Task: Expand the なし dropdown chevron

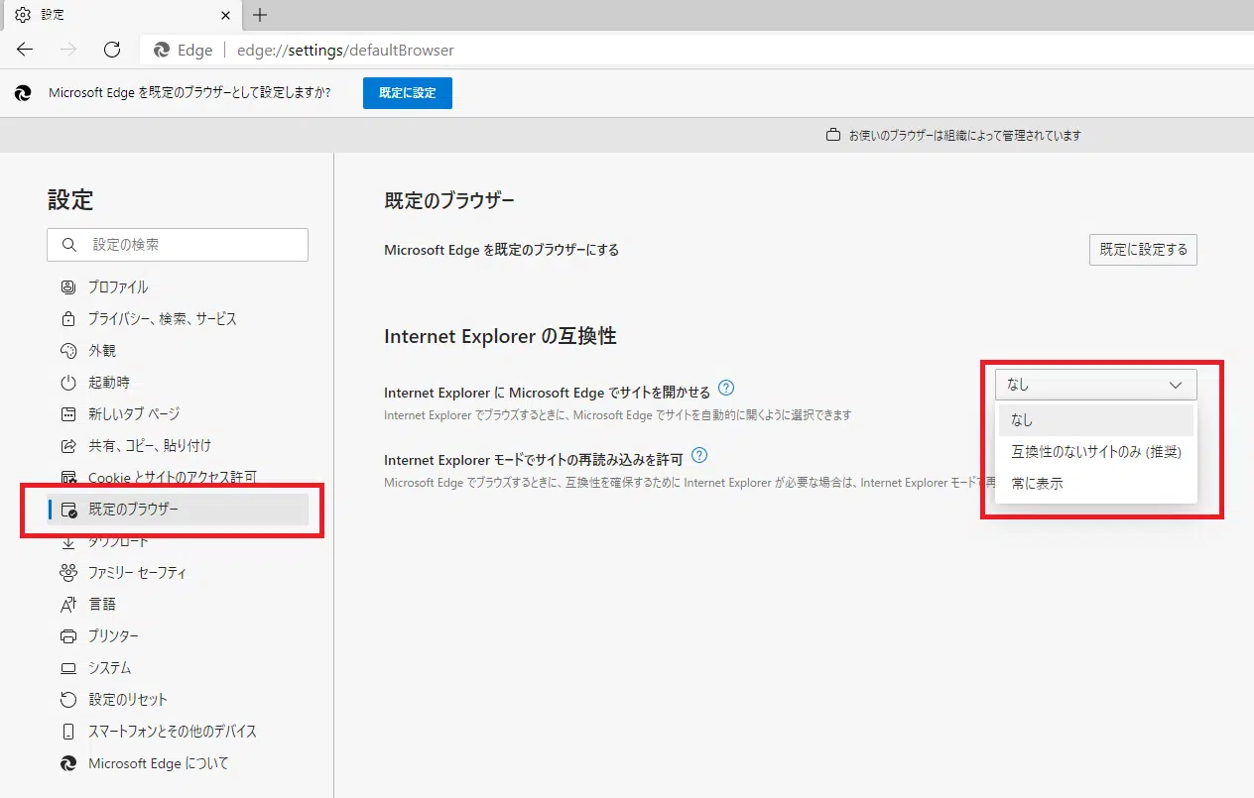Action: [x=1176, y=385]
